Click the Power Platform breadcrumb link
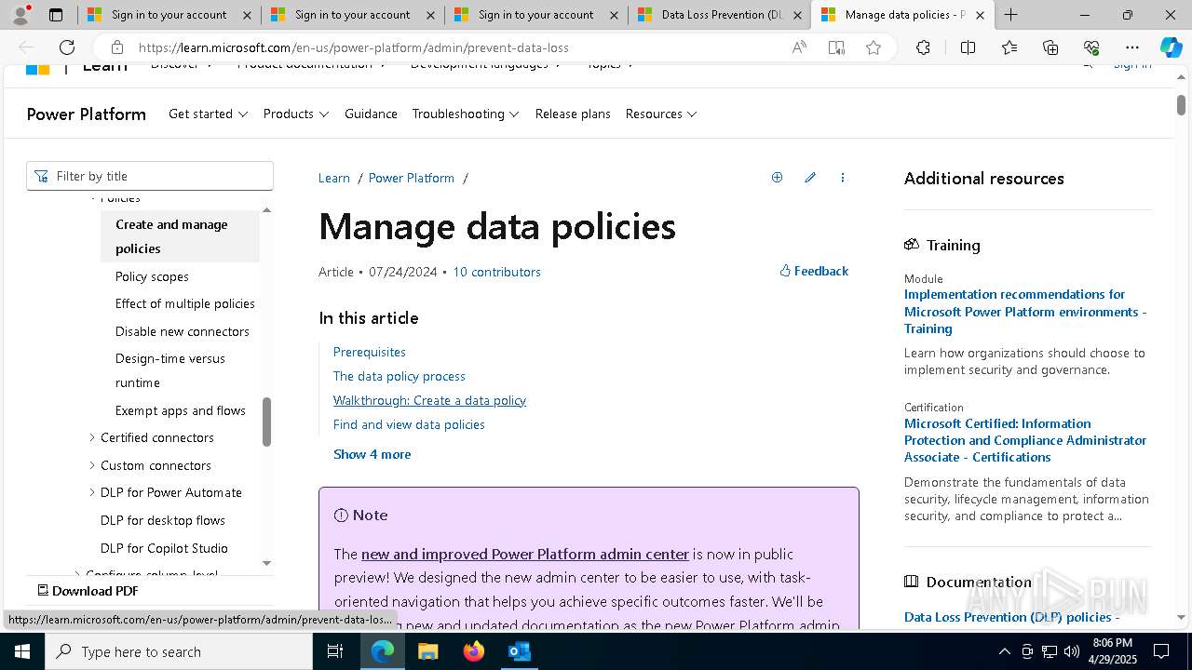The width and height of the screenshot is (1192, 670). point(412,178)
